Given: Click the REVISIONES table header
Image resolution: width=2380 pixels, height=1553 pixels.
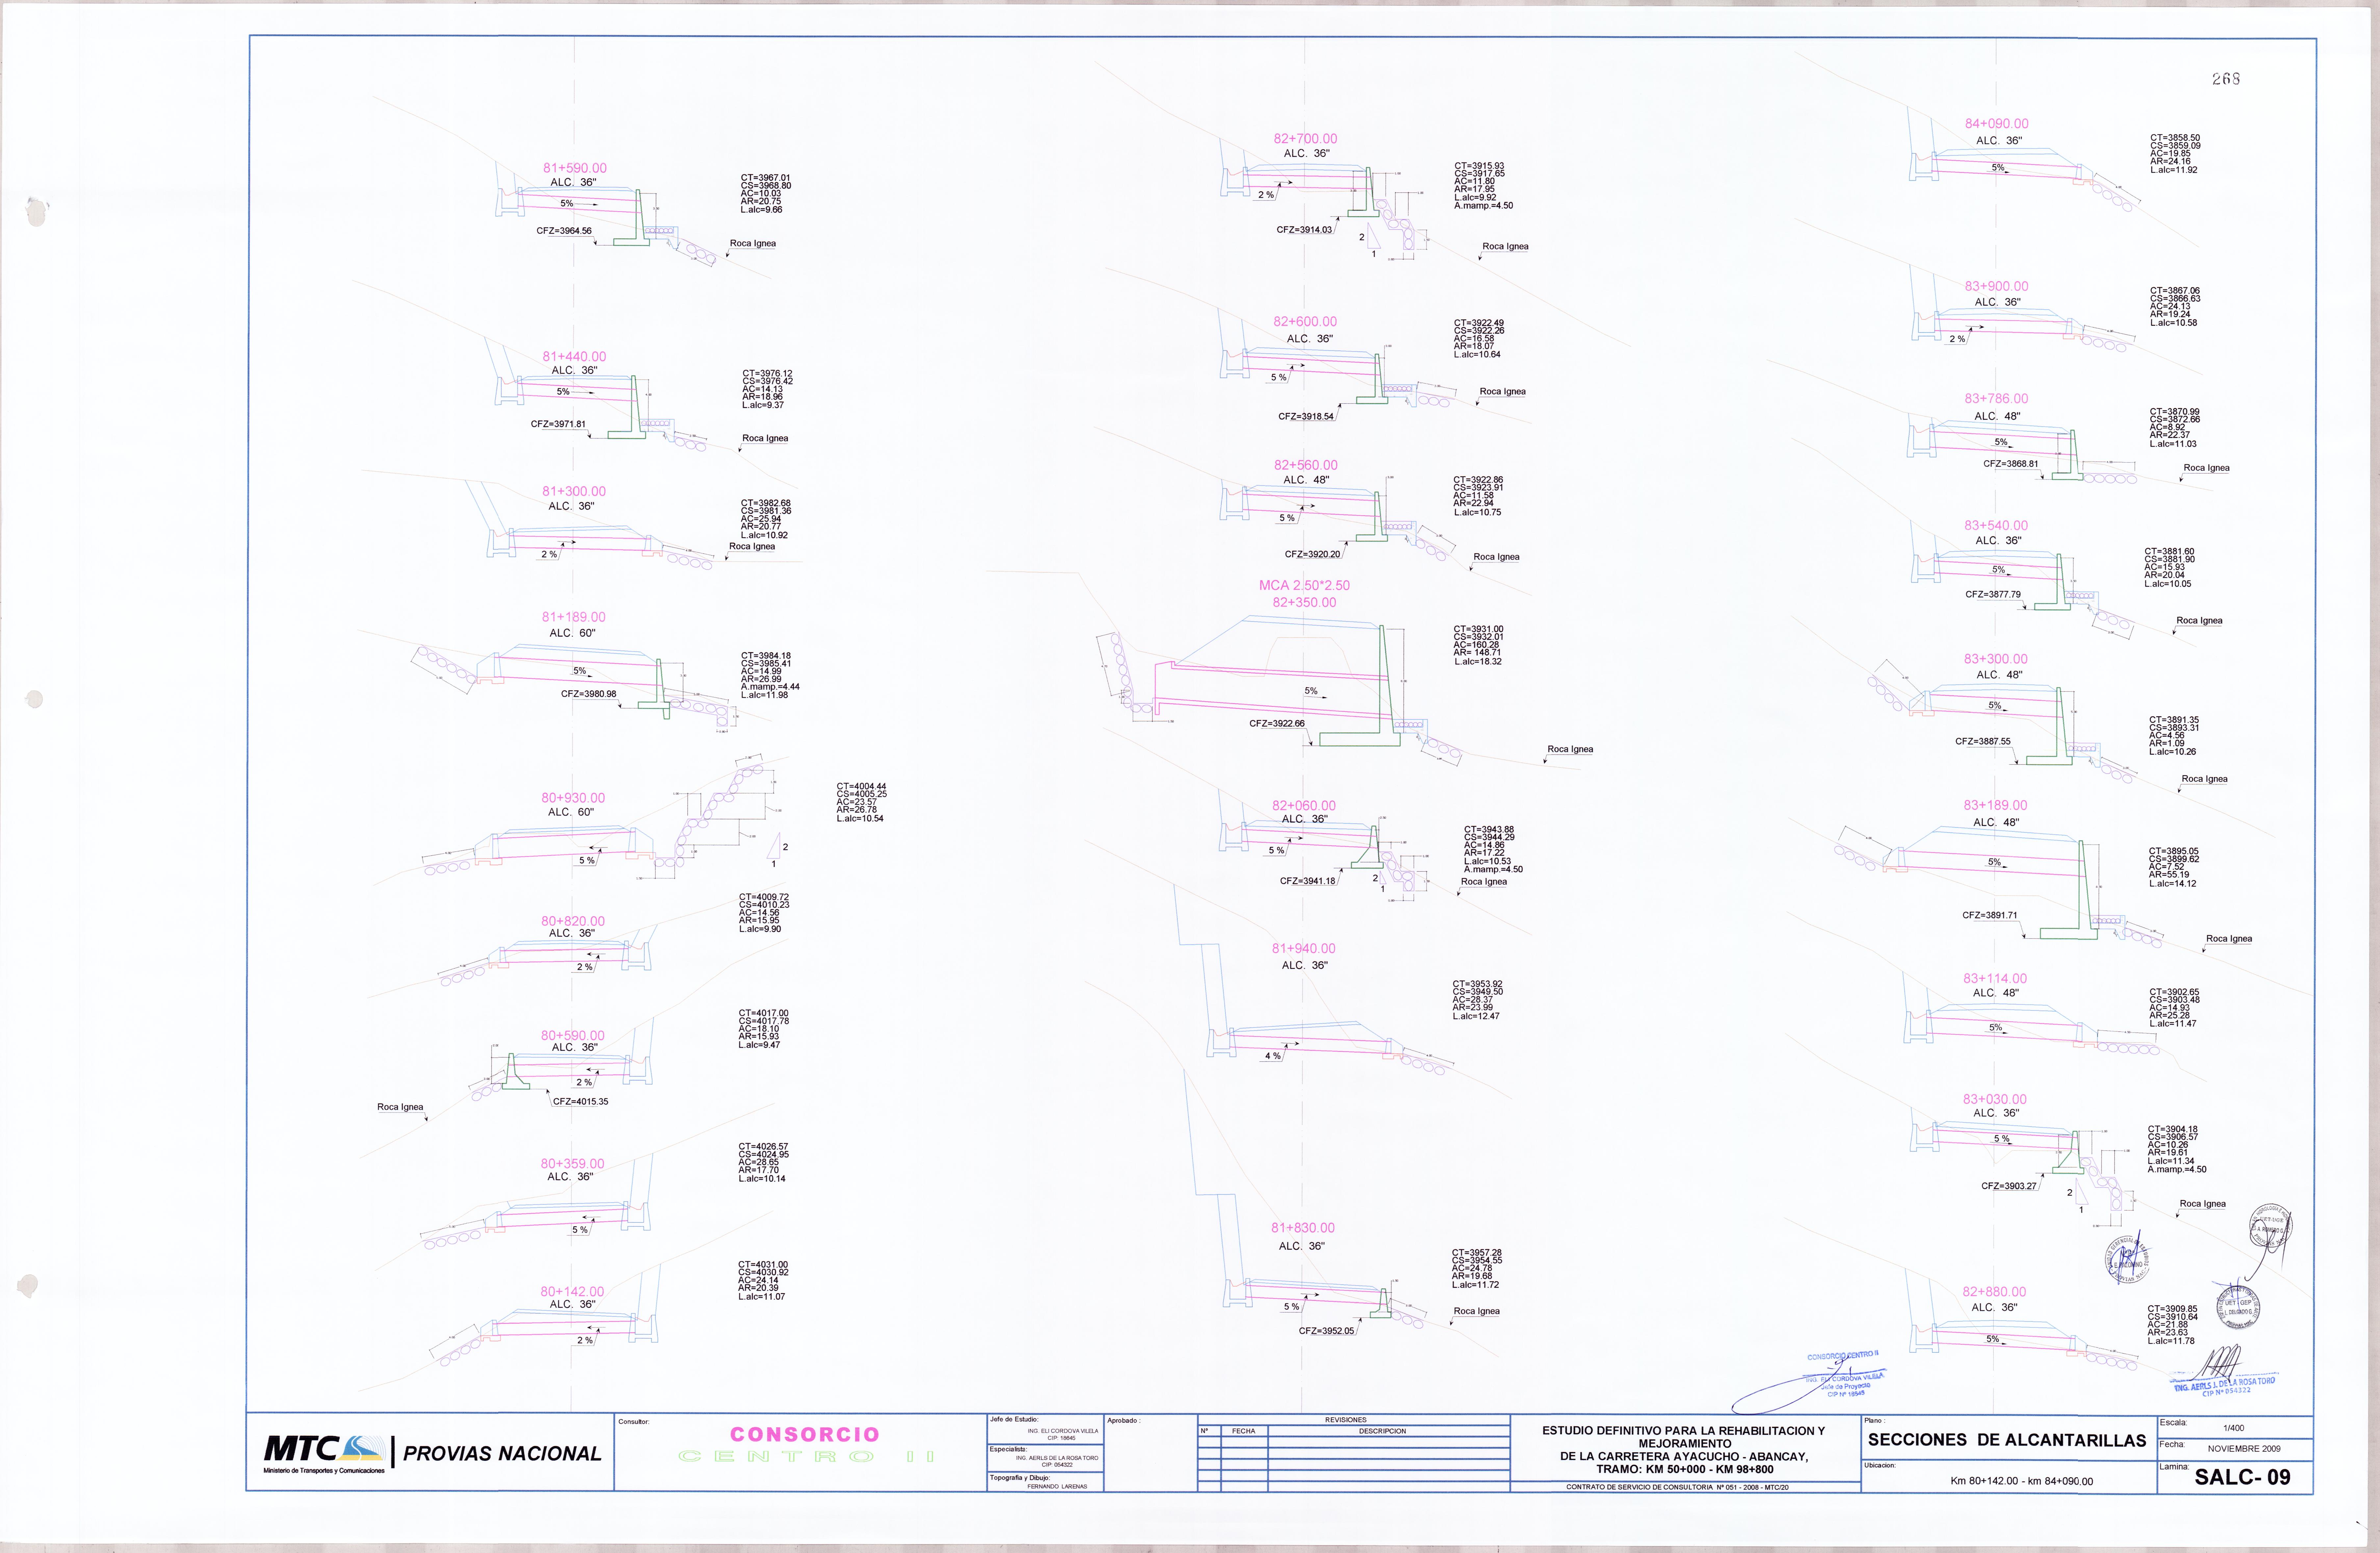Looking at the screenshot, I should click(x=1345, y=1420).
